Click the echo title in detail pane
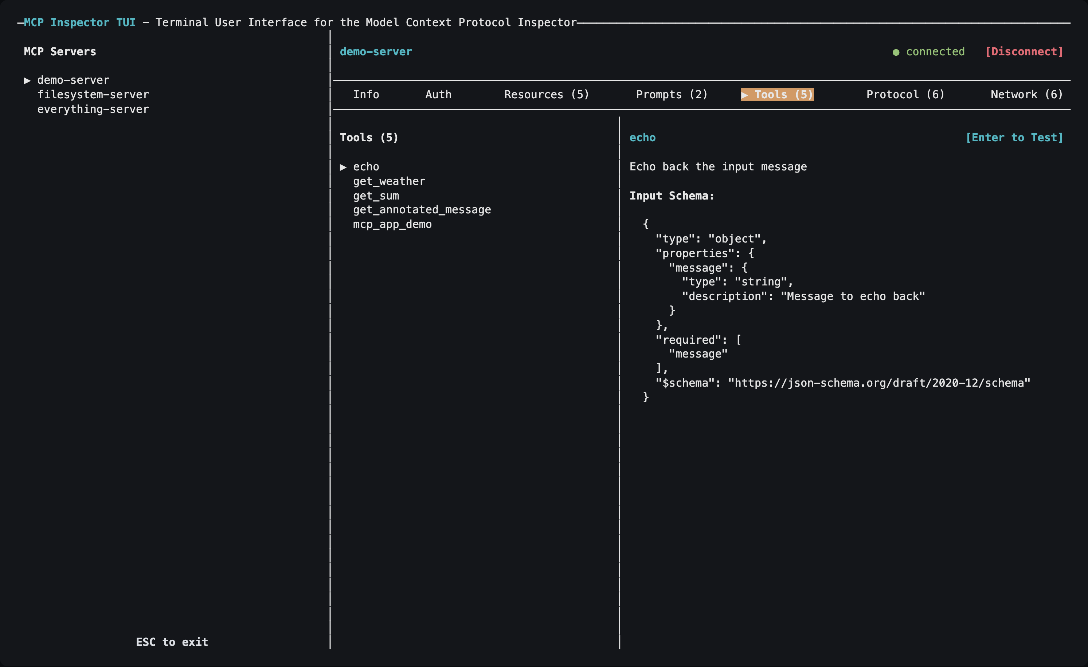The image size is (1088, 667). (x=642, y=138)
